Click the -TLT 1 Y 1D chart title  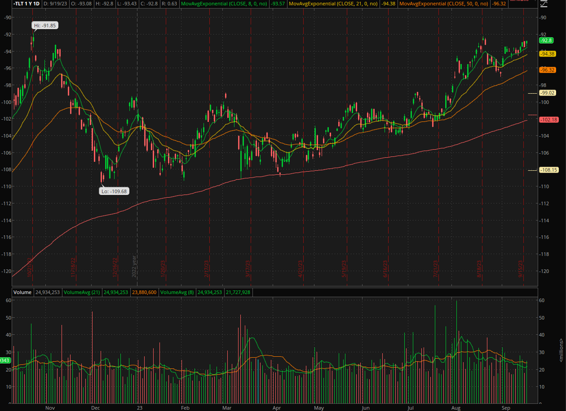click(26, 3)
